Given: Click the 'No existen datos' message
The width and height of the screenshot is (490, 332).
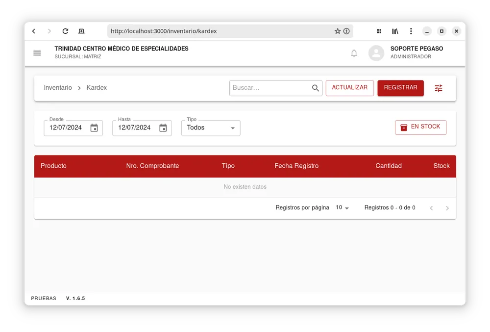Looking at the screenshot, I should (245, 187).
